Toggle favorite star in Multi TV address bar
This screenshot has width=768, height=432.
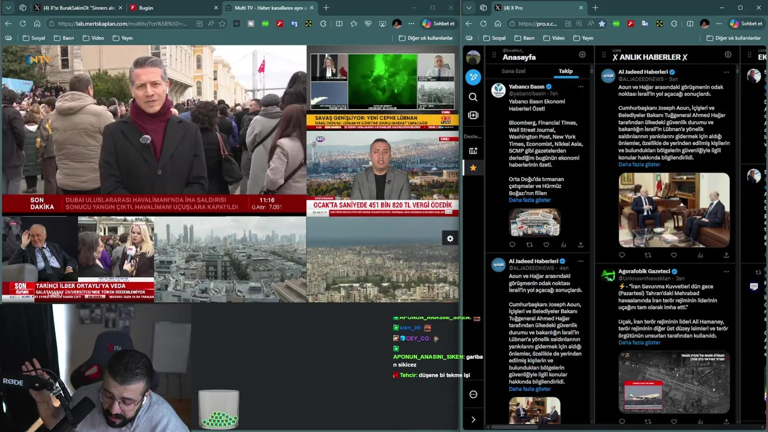coord(223,23)
